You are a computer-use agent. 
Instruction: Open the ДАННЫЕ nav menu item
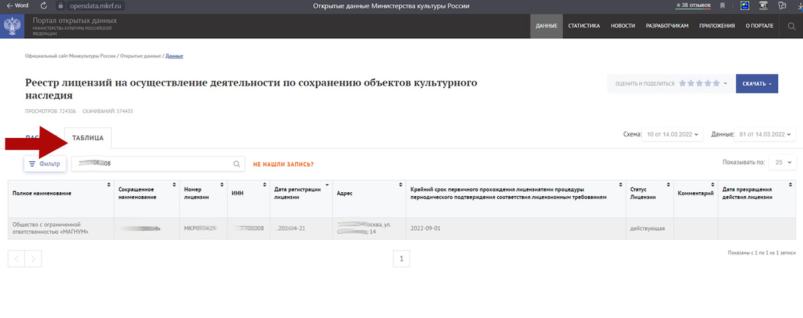click(547, 25)
